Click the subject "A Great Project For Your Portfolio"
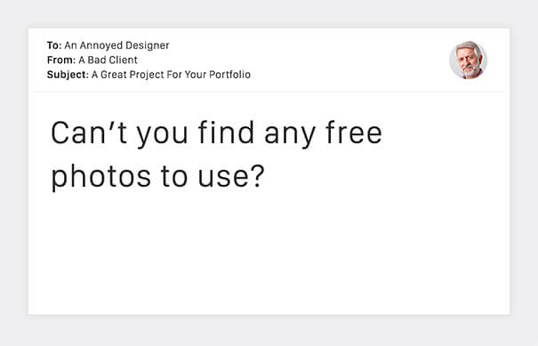Image resolution: width=538 pixels, height=346 pixels. 171,75
